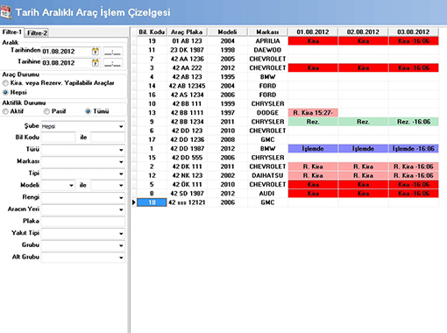Click the 03.08.2012 column header

pos(413,32)
